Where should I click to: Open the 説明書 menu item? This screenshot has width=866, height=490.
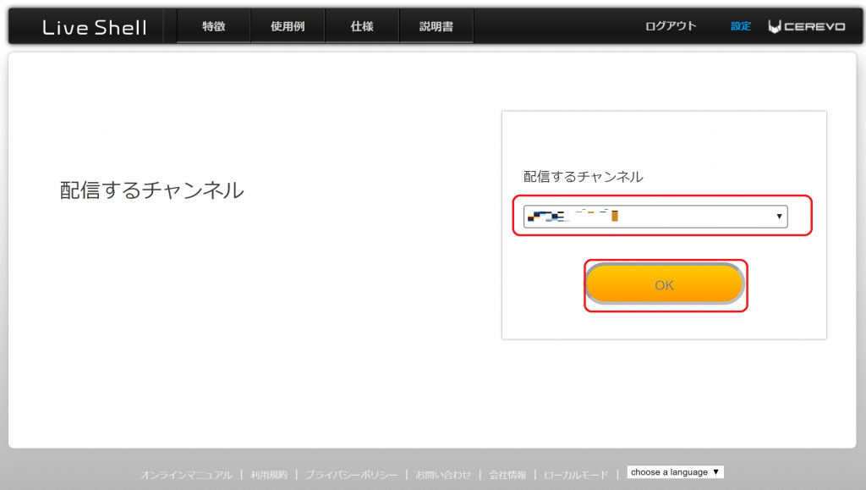pyautogui.click(x=436, y=25)
